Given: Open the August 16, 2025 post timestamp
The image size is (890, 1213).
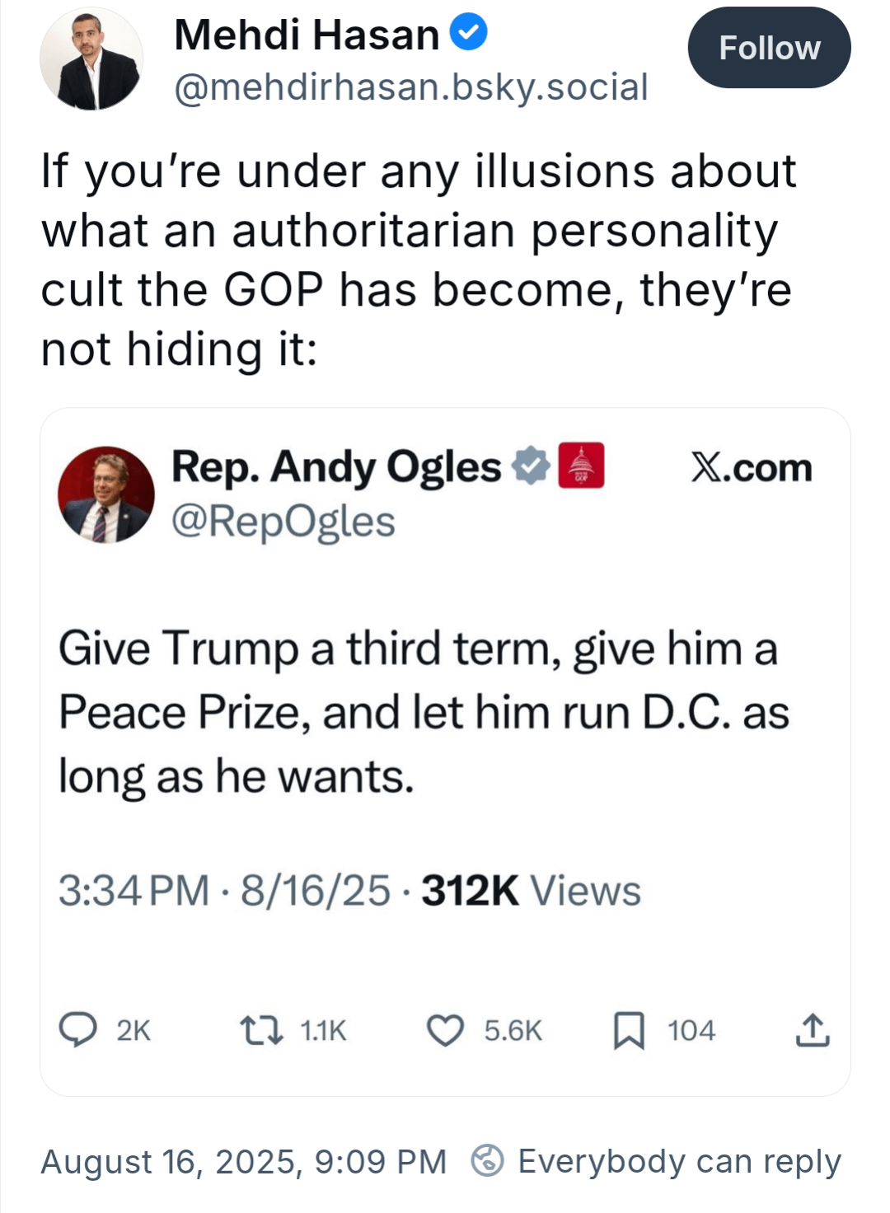Looking at the screenshot, I should [244, 1162].
